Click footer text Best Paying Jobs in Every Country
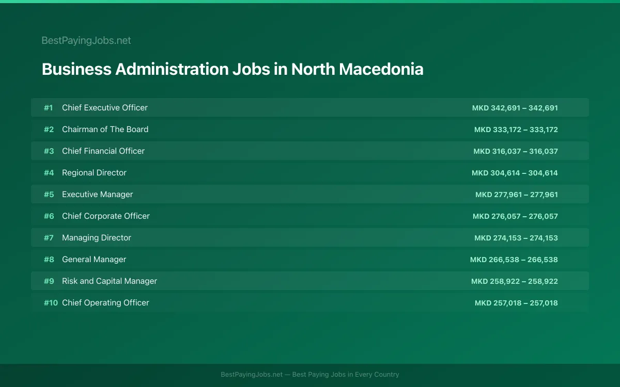620x387 pixels. 346,375
